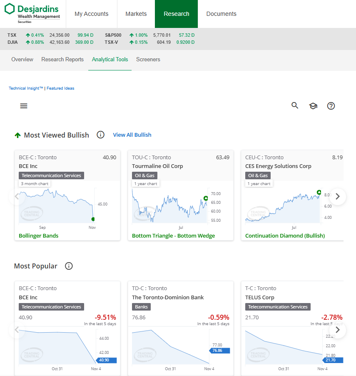356x376 pixels.
Task: Click TSX index in ticker bar
Action: pos(12,35)
